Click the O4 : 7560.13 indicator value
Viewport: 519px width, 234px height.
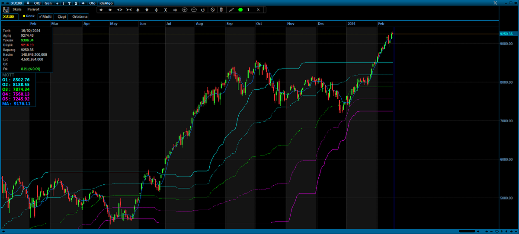click(x=16, y=94)
